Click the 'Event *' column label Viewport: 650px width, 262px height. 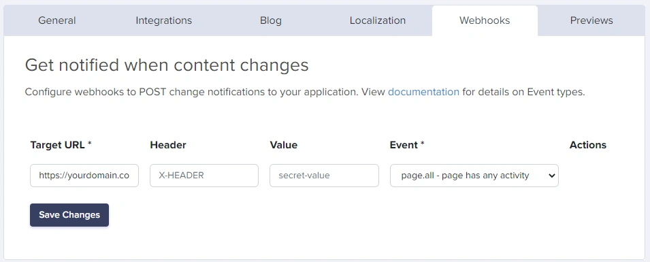tap(407, 145)
